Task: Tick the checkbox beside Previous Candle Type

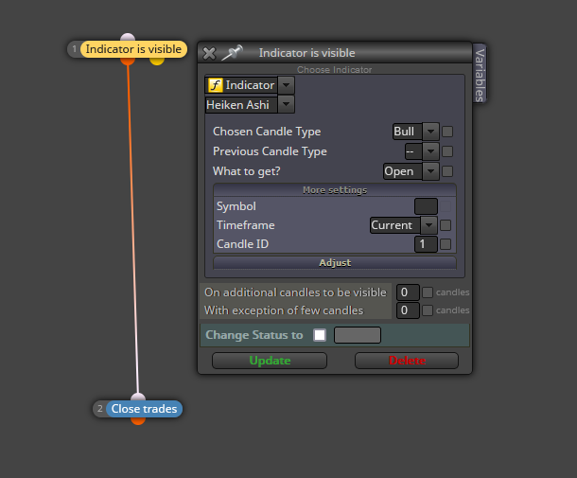Action: click(x=447, y=151)
